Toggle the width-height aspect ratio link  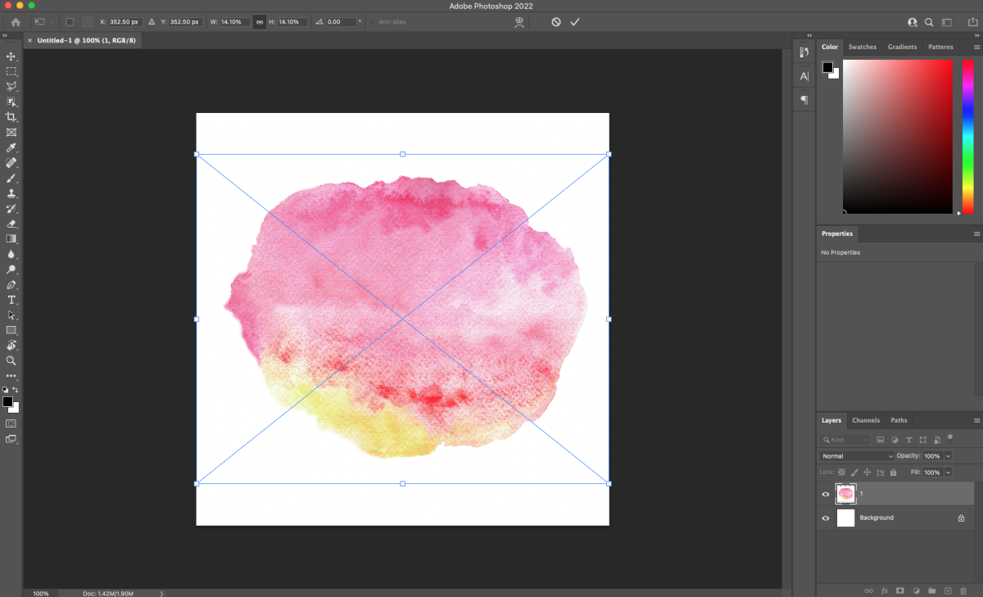[x=260, y=22]
